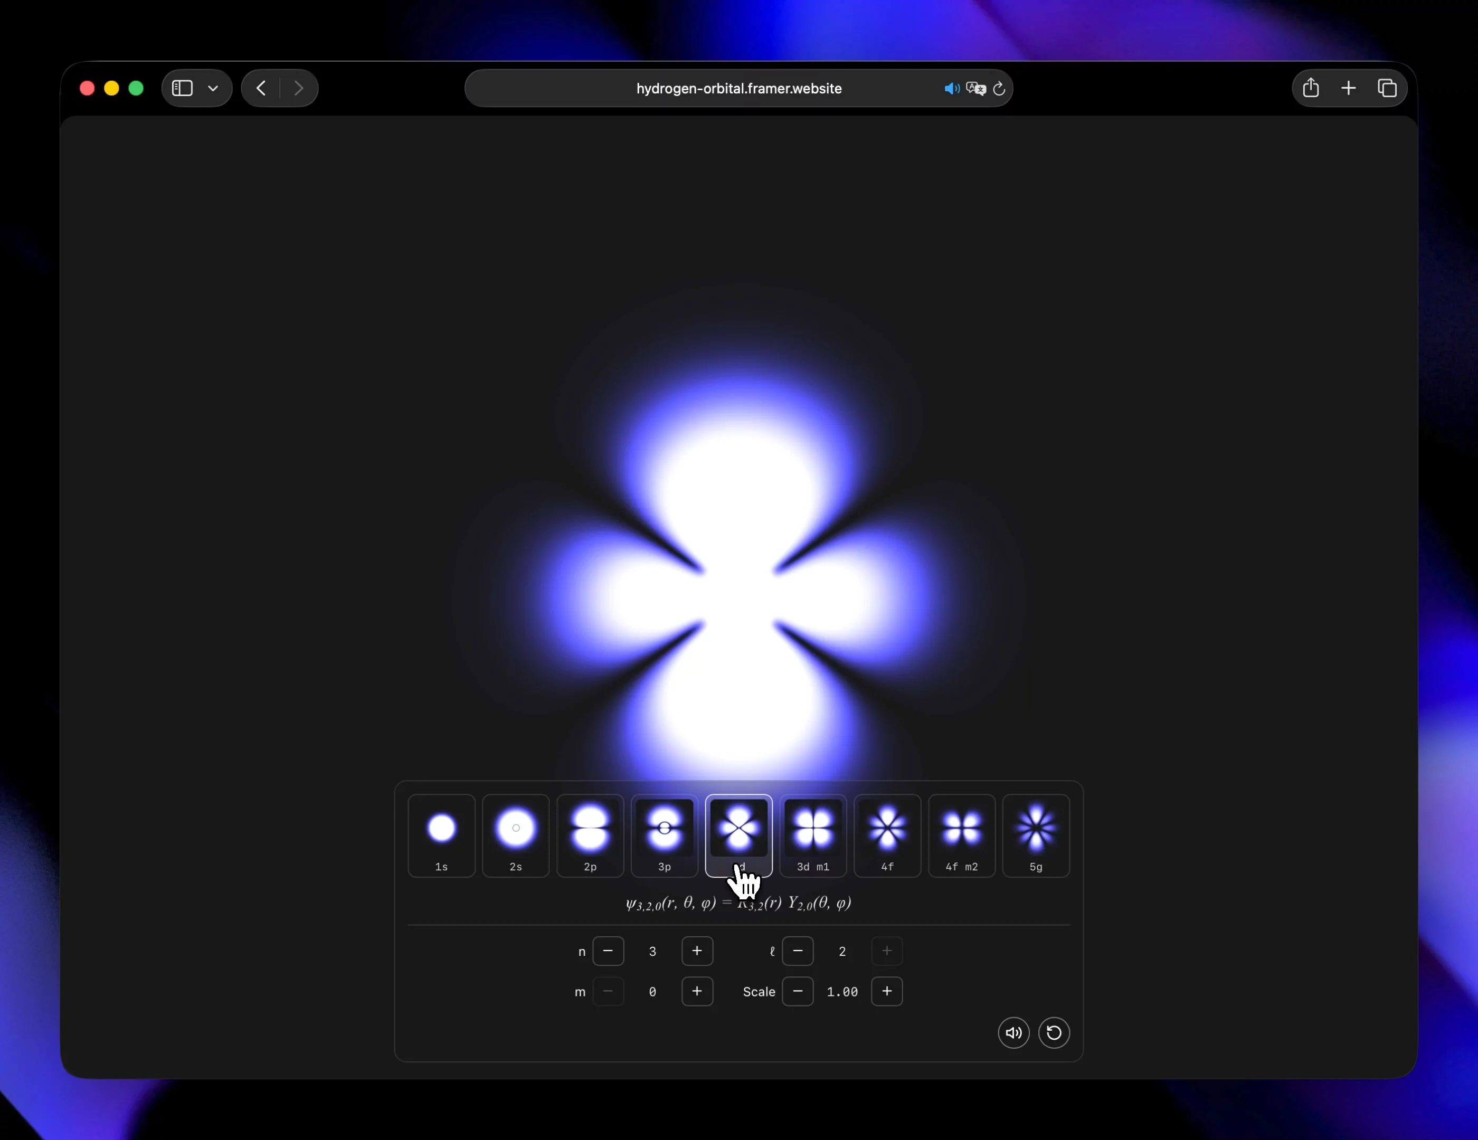Click the ℓ value 2

click(842, 951)
